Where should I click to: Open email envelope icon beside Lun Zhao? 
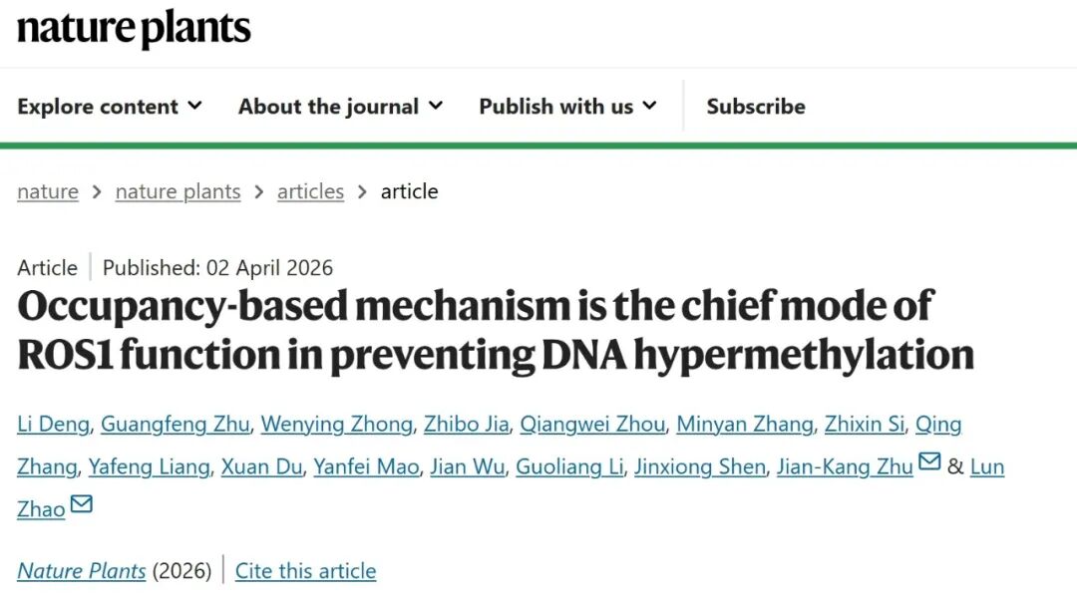click(82, 505)
